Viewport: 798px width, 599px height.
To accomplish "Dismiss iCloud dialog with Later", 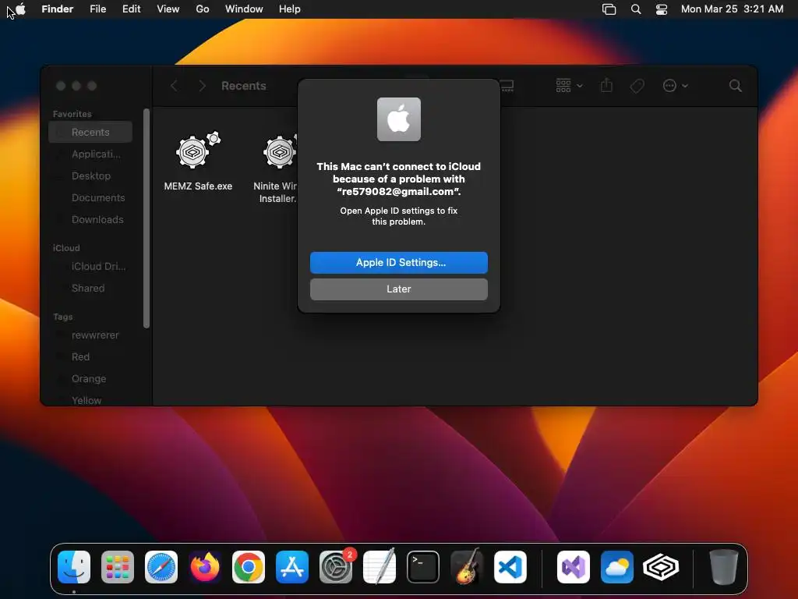I will (x=398, y=289).
